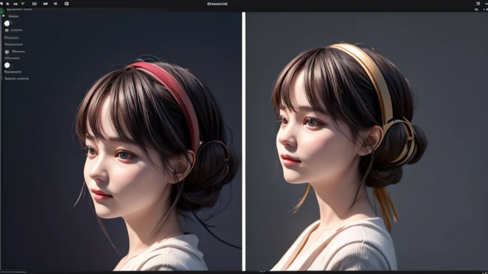The image size is (488, 274).
Task: Click the funnel-shaped icon in top toolbar
Action: click(x=55, y=4)
